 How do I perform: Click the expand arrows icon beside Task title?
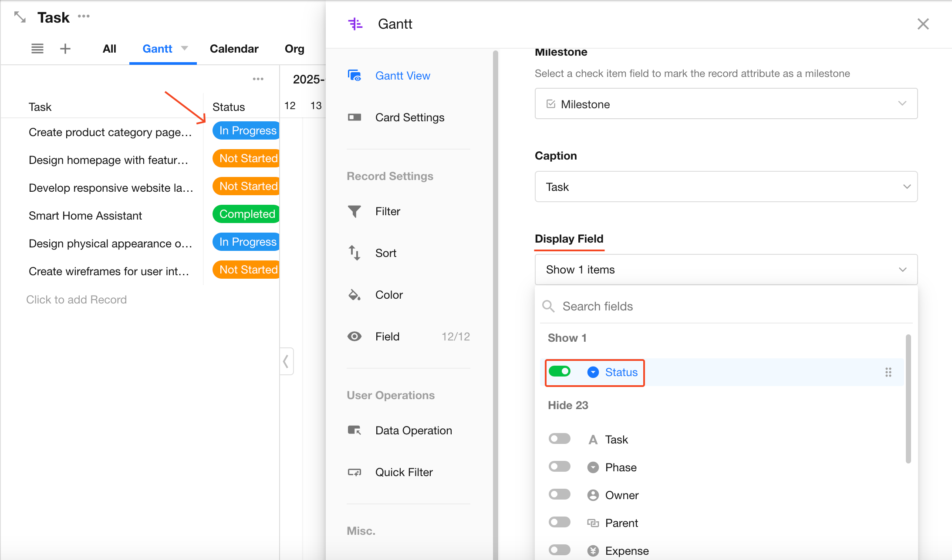coord(20,17)
